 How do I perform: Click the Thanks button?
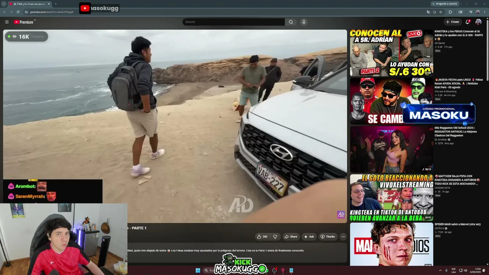(328, 237)
